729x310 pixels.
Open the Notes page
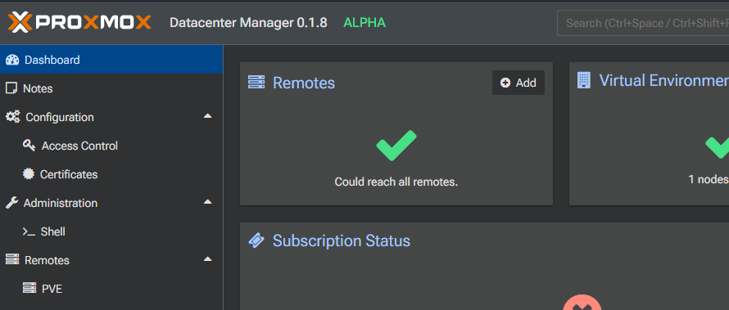111,88
